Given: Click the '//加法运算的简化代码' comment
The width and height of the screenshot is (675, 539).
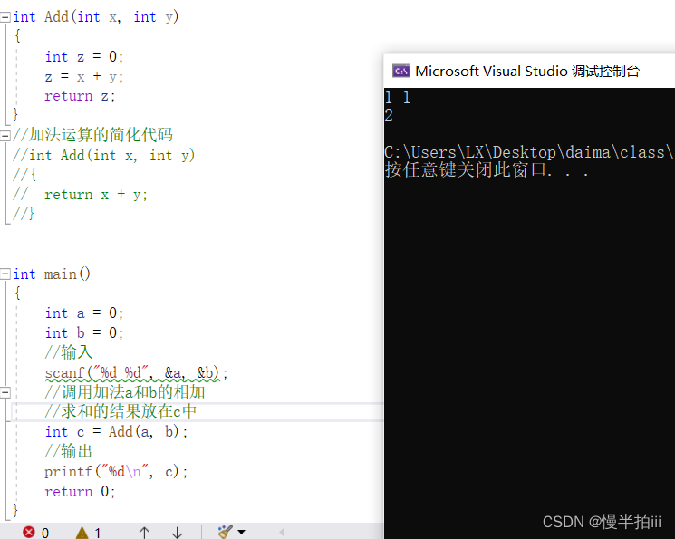Looking at the screenshot, I should 92,135.
